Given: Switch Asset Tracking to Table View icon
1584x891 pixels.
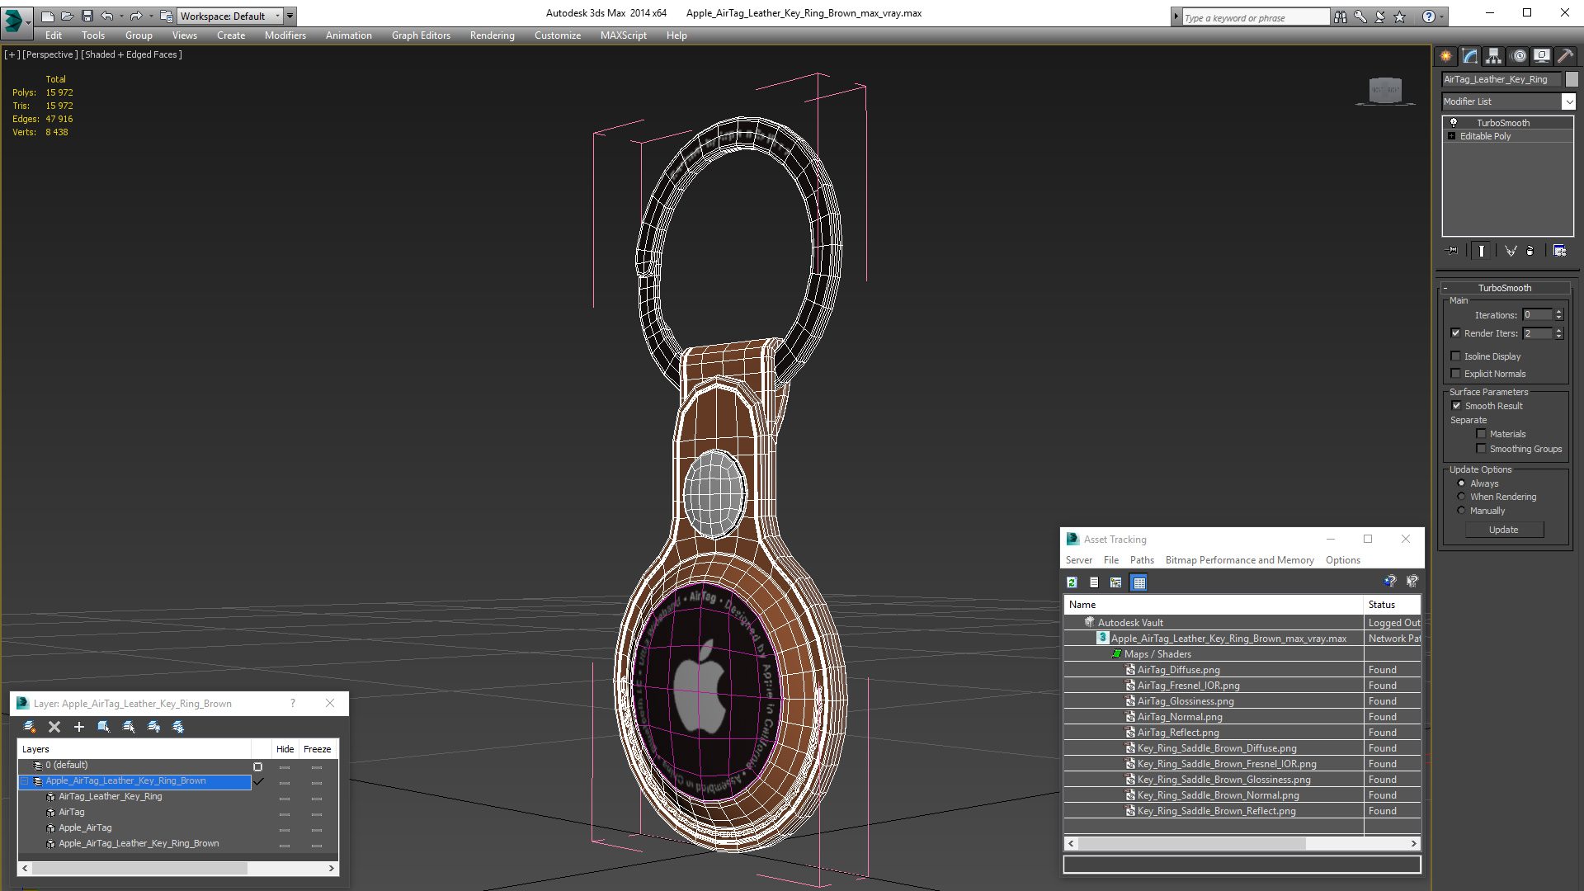Looking at the screenshot, I should tap(1139, 582).
